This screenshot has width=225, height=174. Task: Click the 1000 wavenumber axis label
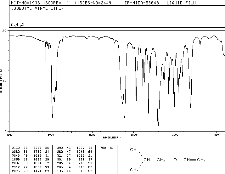pos(175,135)
